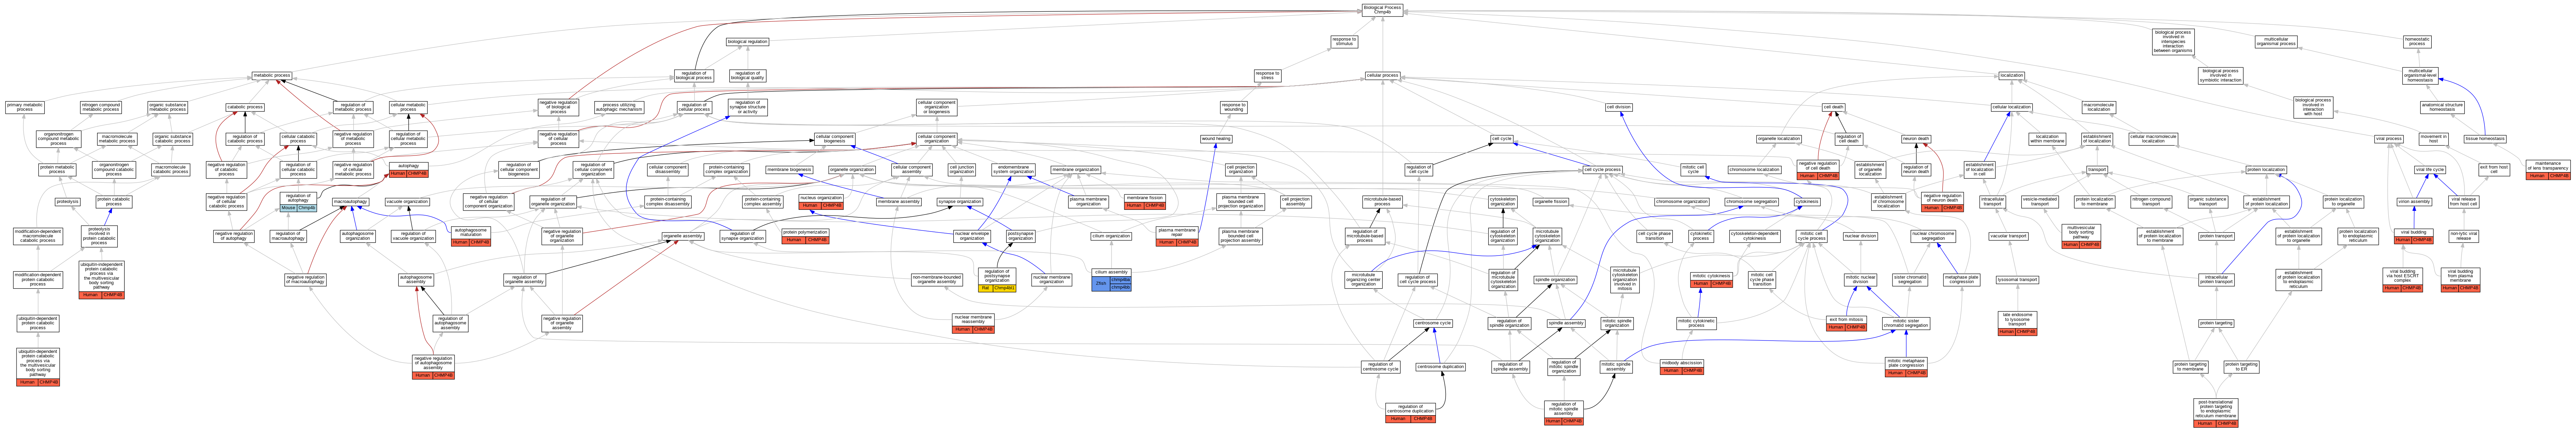Select the 'wound healing' node
Viewport: 2576px width, 431px height.
(1216, 139)
